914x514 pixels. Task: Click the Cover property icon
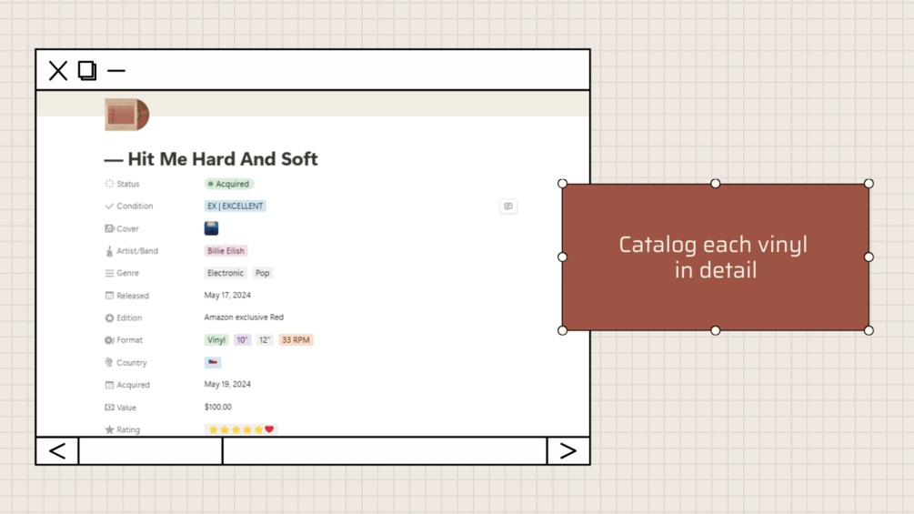[109, 228]
